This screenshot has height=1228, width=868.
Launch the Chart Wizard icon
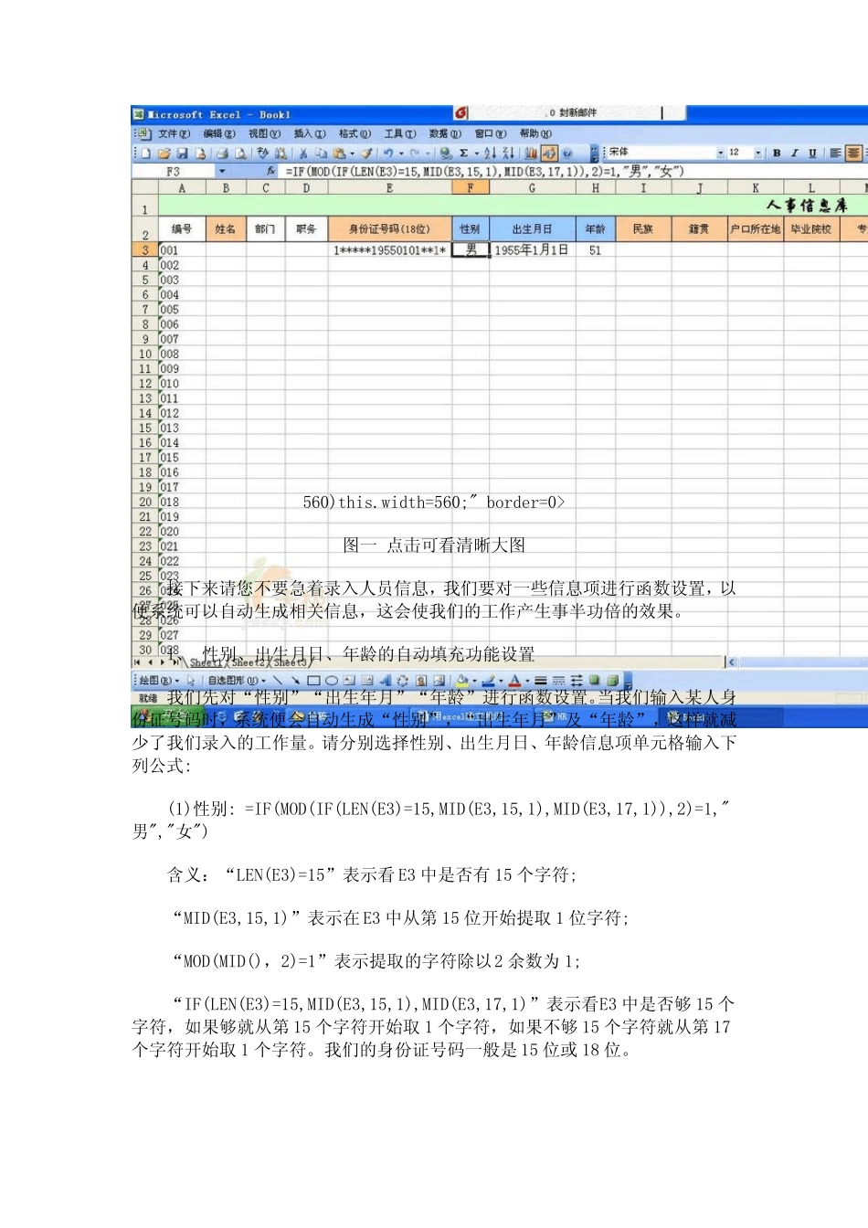click(x=531, y=153)
